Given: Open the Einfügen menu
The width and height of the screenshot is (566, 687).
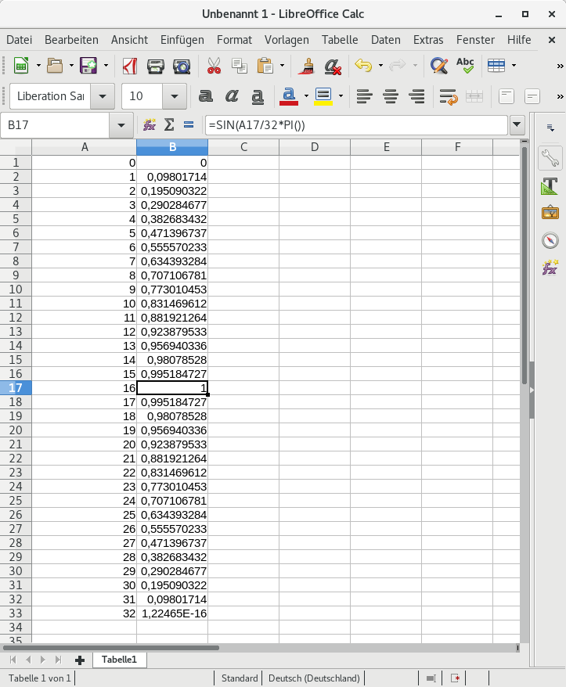Looking at the screenshot, I should click(x=182, y=40).
